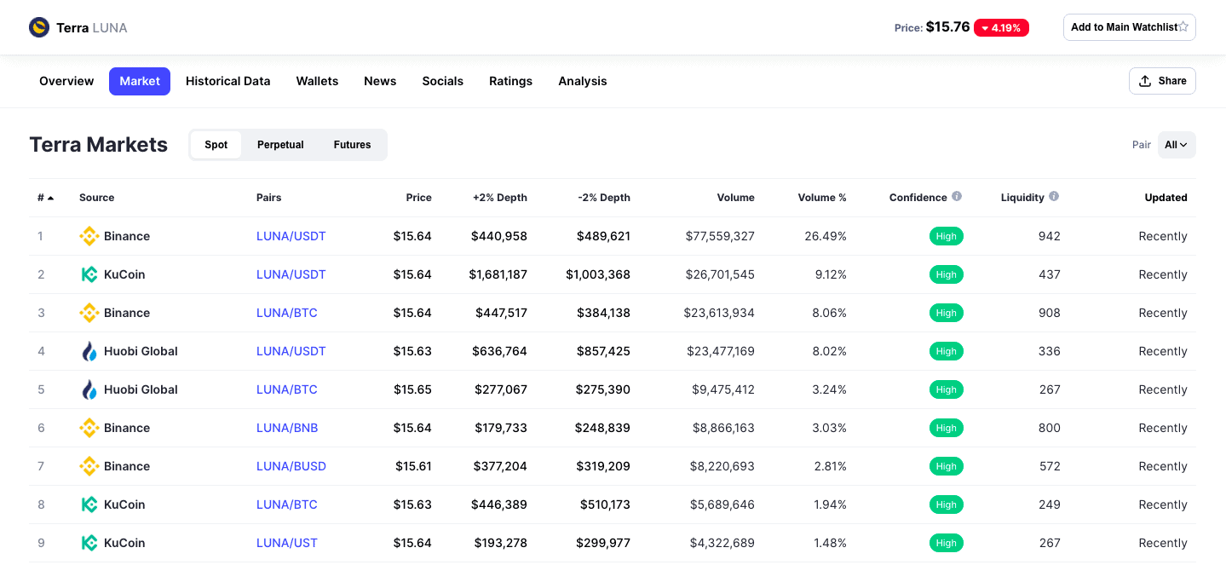
Task: Click the Share button
Action: (x=1162, y=81)
